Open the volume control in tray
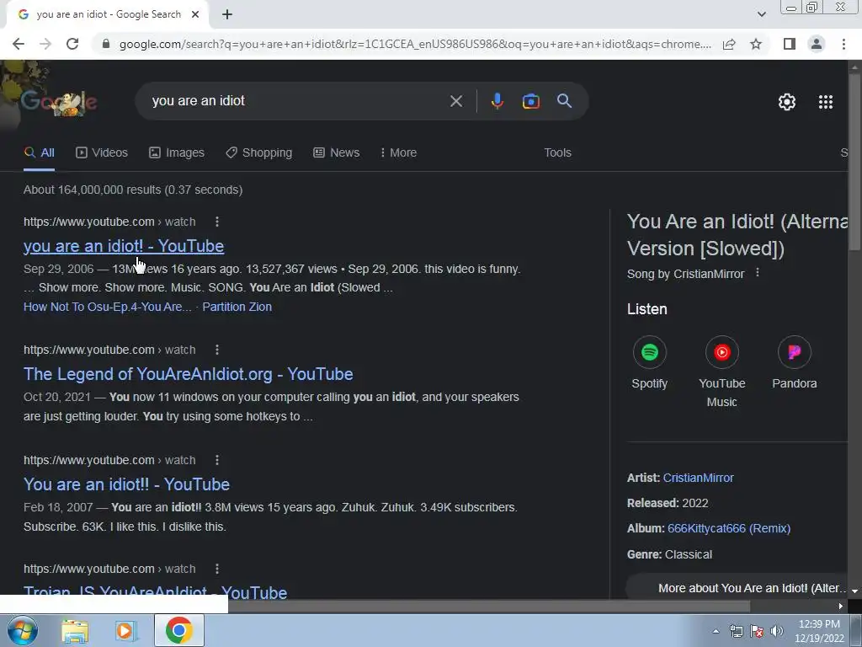 [x=777, y=631]
